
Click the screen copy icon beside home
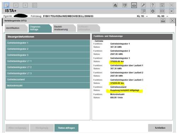click(125, 5)
